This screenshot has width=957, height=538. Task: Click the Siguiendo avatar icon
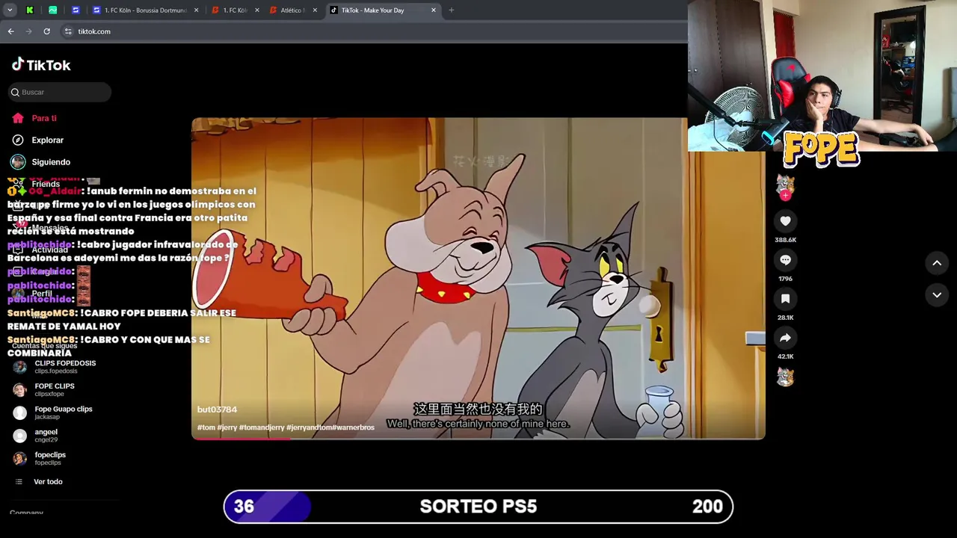[x=18, y=162]
